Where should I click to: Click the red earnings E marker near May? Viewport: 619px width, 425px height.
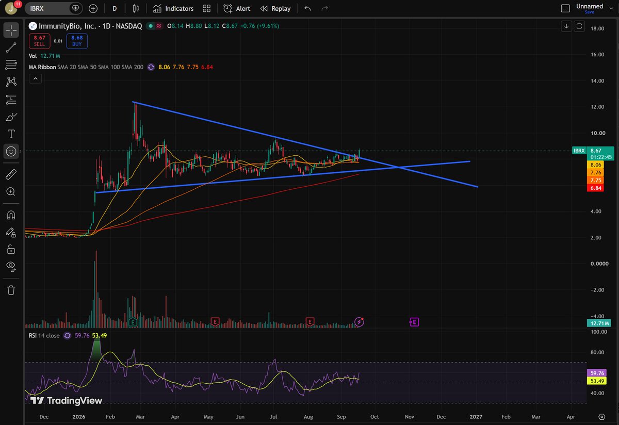point(216,322)
